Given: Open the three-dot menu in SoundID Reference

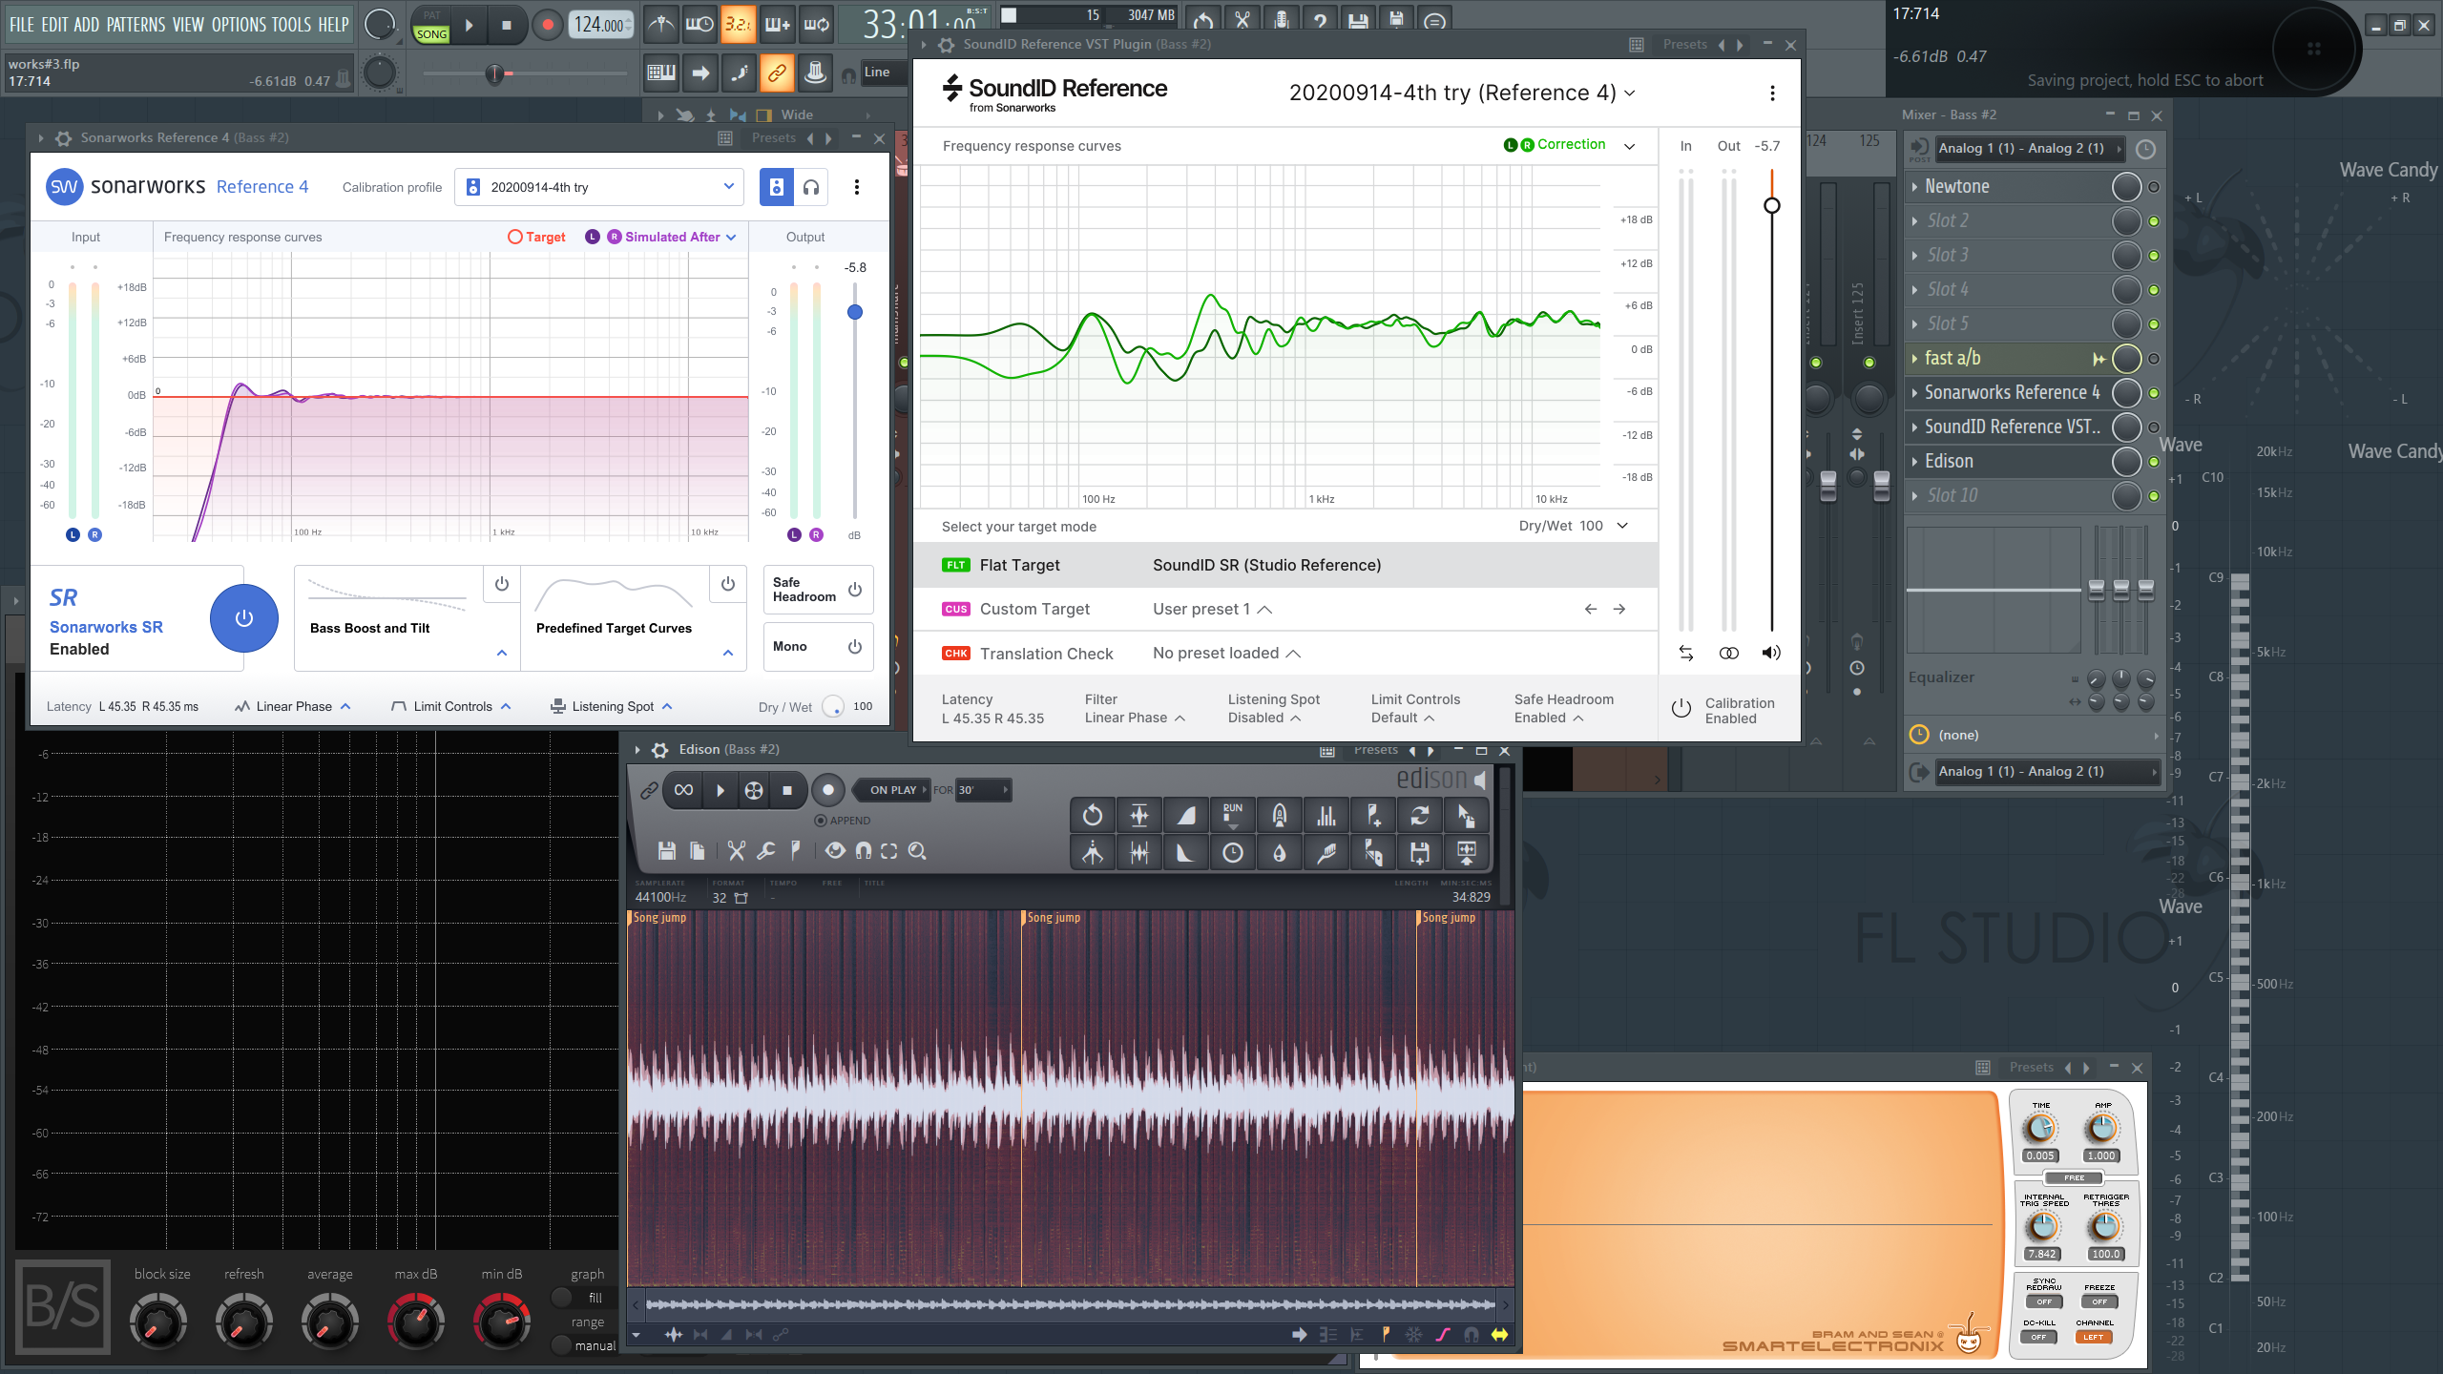Looking at the screenshot, I should click(1772, 93).
